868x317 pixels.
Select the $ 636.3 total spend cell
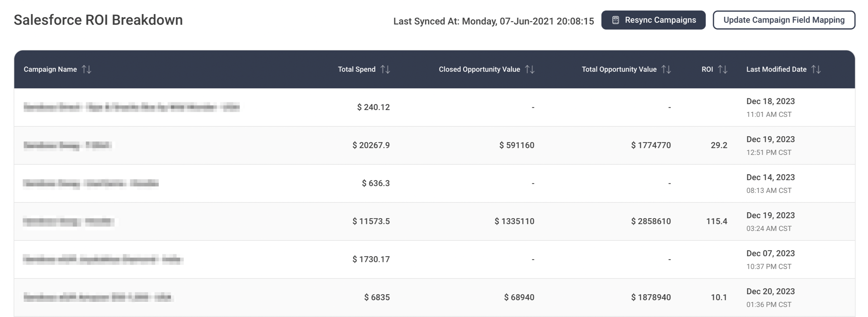[x=376, y=183]
